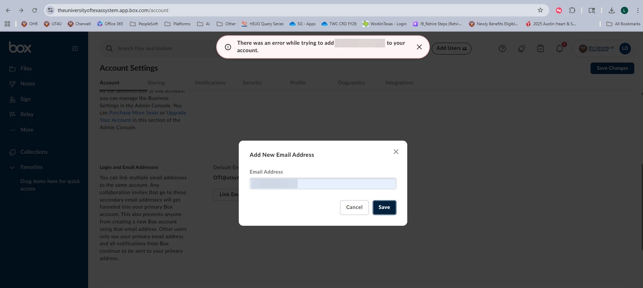Click the Email Address input field

(323, 184)
